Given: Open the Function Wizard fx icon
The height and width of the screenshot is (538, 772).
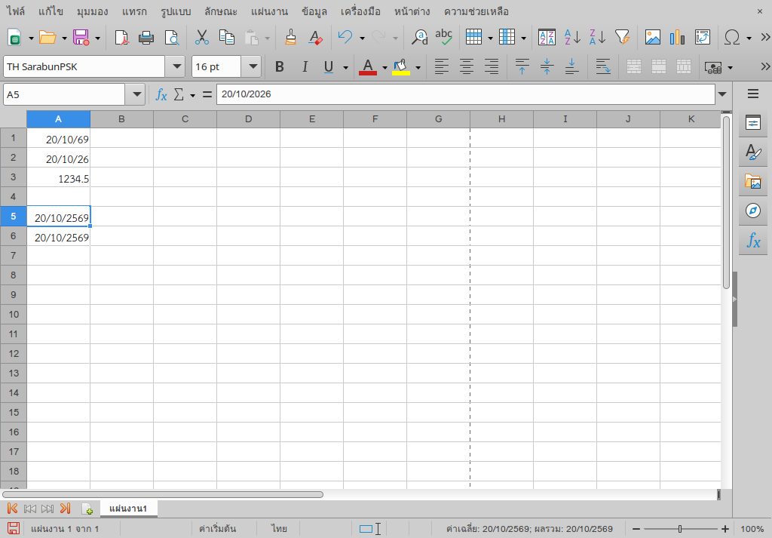Looking at the screenshot, I should [x=161, y=94].
